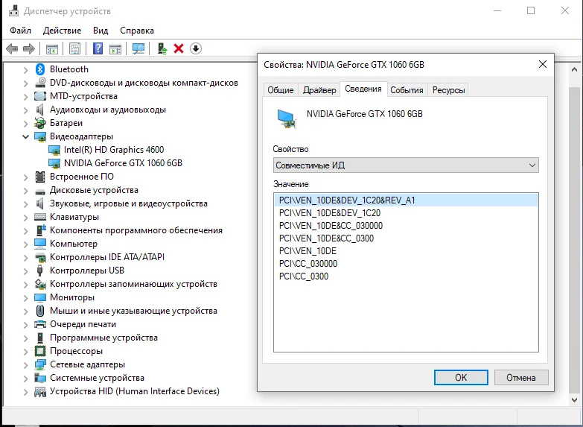Image resolution: width=583 pixels, height=427 pixels.
Task: Click the Мониторы display icon
Action: click(x=40, y=297)
